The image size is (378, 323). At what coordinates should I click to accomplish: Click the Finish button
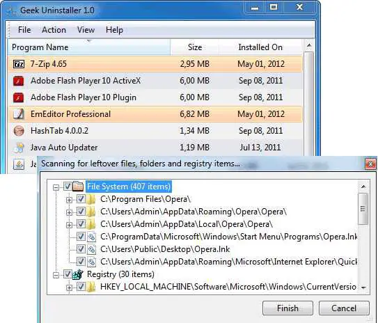point(288,308)
